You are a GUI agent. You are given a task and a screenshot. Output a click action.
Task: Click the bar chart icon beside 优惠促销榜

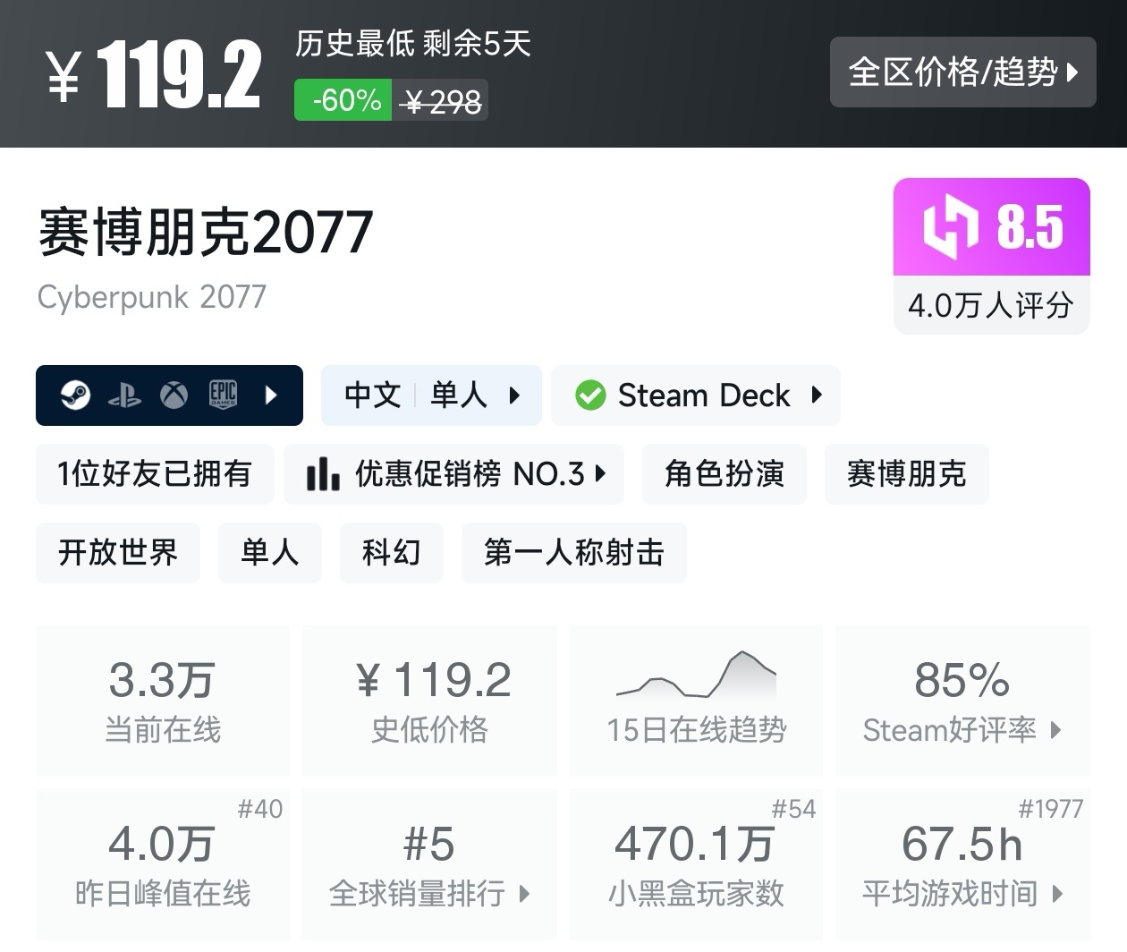pos(323,474)
